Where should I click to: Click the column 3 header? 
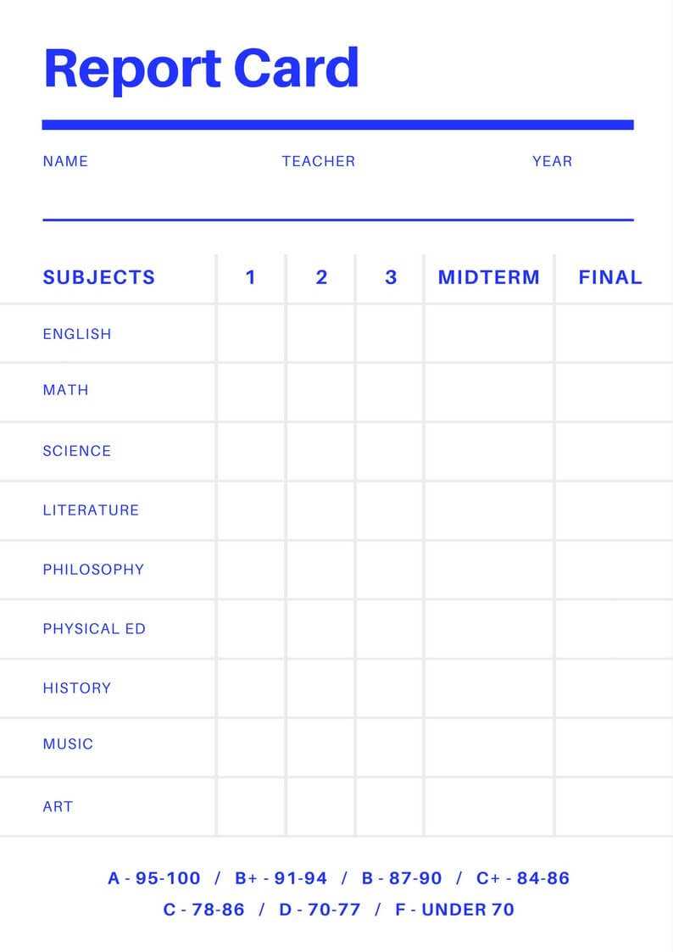[x=391, y=277]
